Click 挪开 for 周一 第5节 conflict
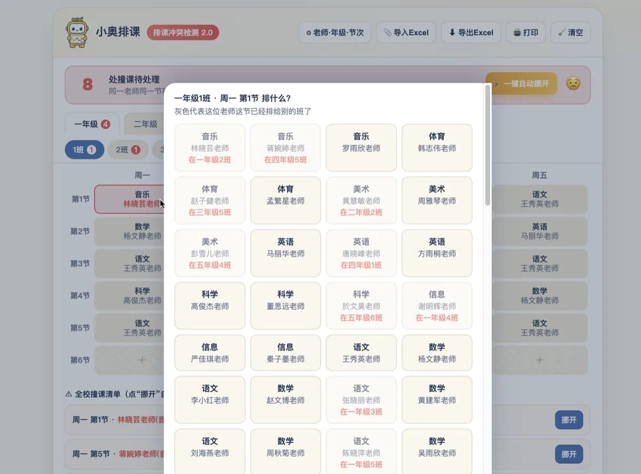 569,454
